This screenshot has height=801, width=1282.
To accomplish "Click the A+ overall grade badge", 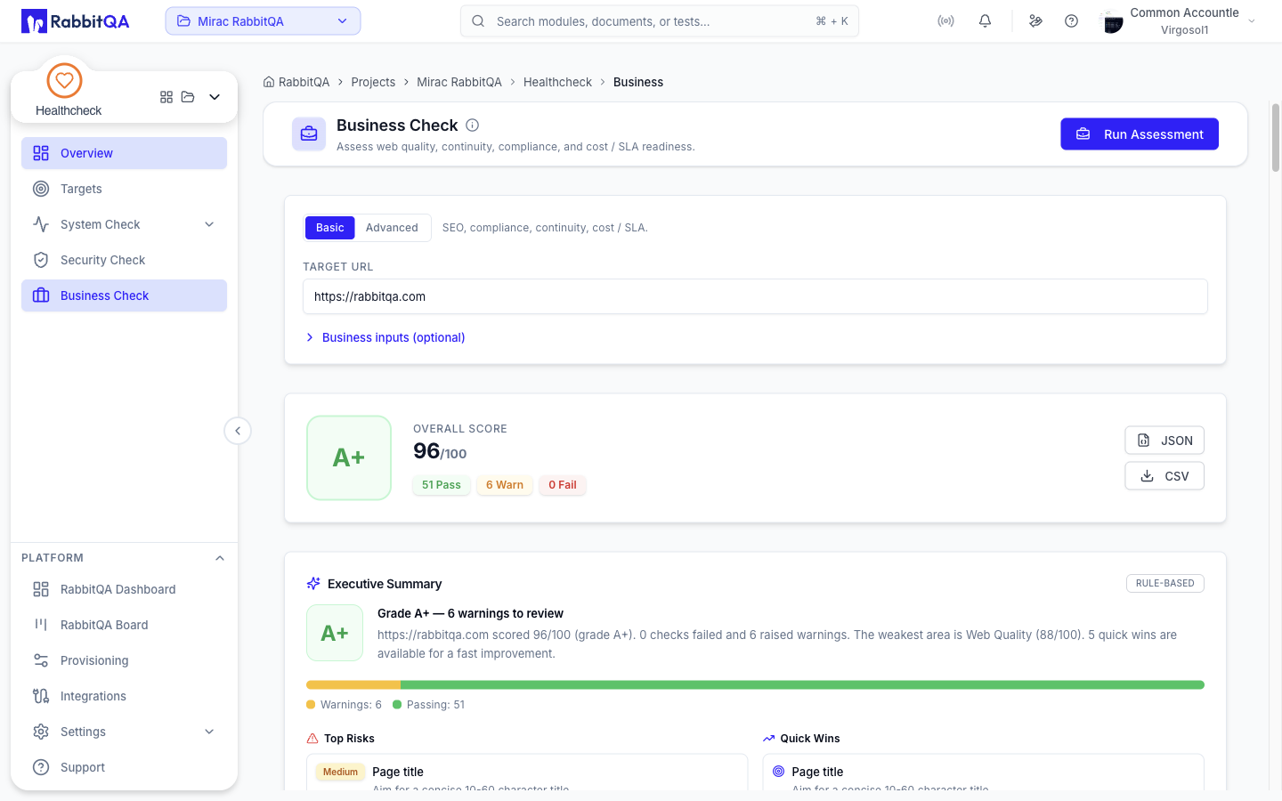I will click(349, 457).
